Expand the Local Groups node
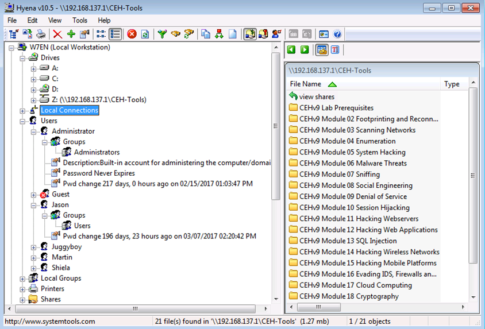 (22, 279)
